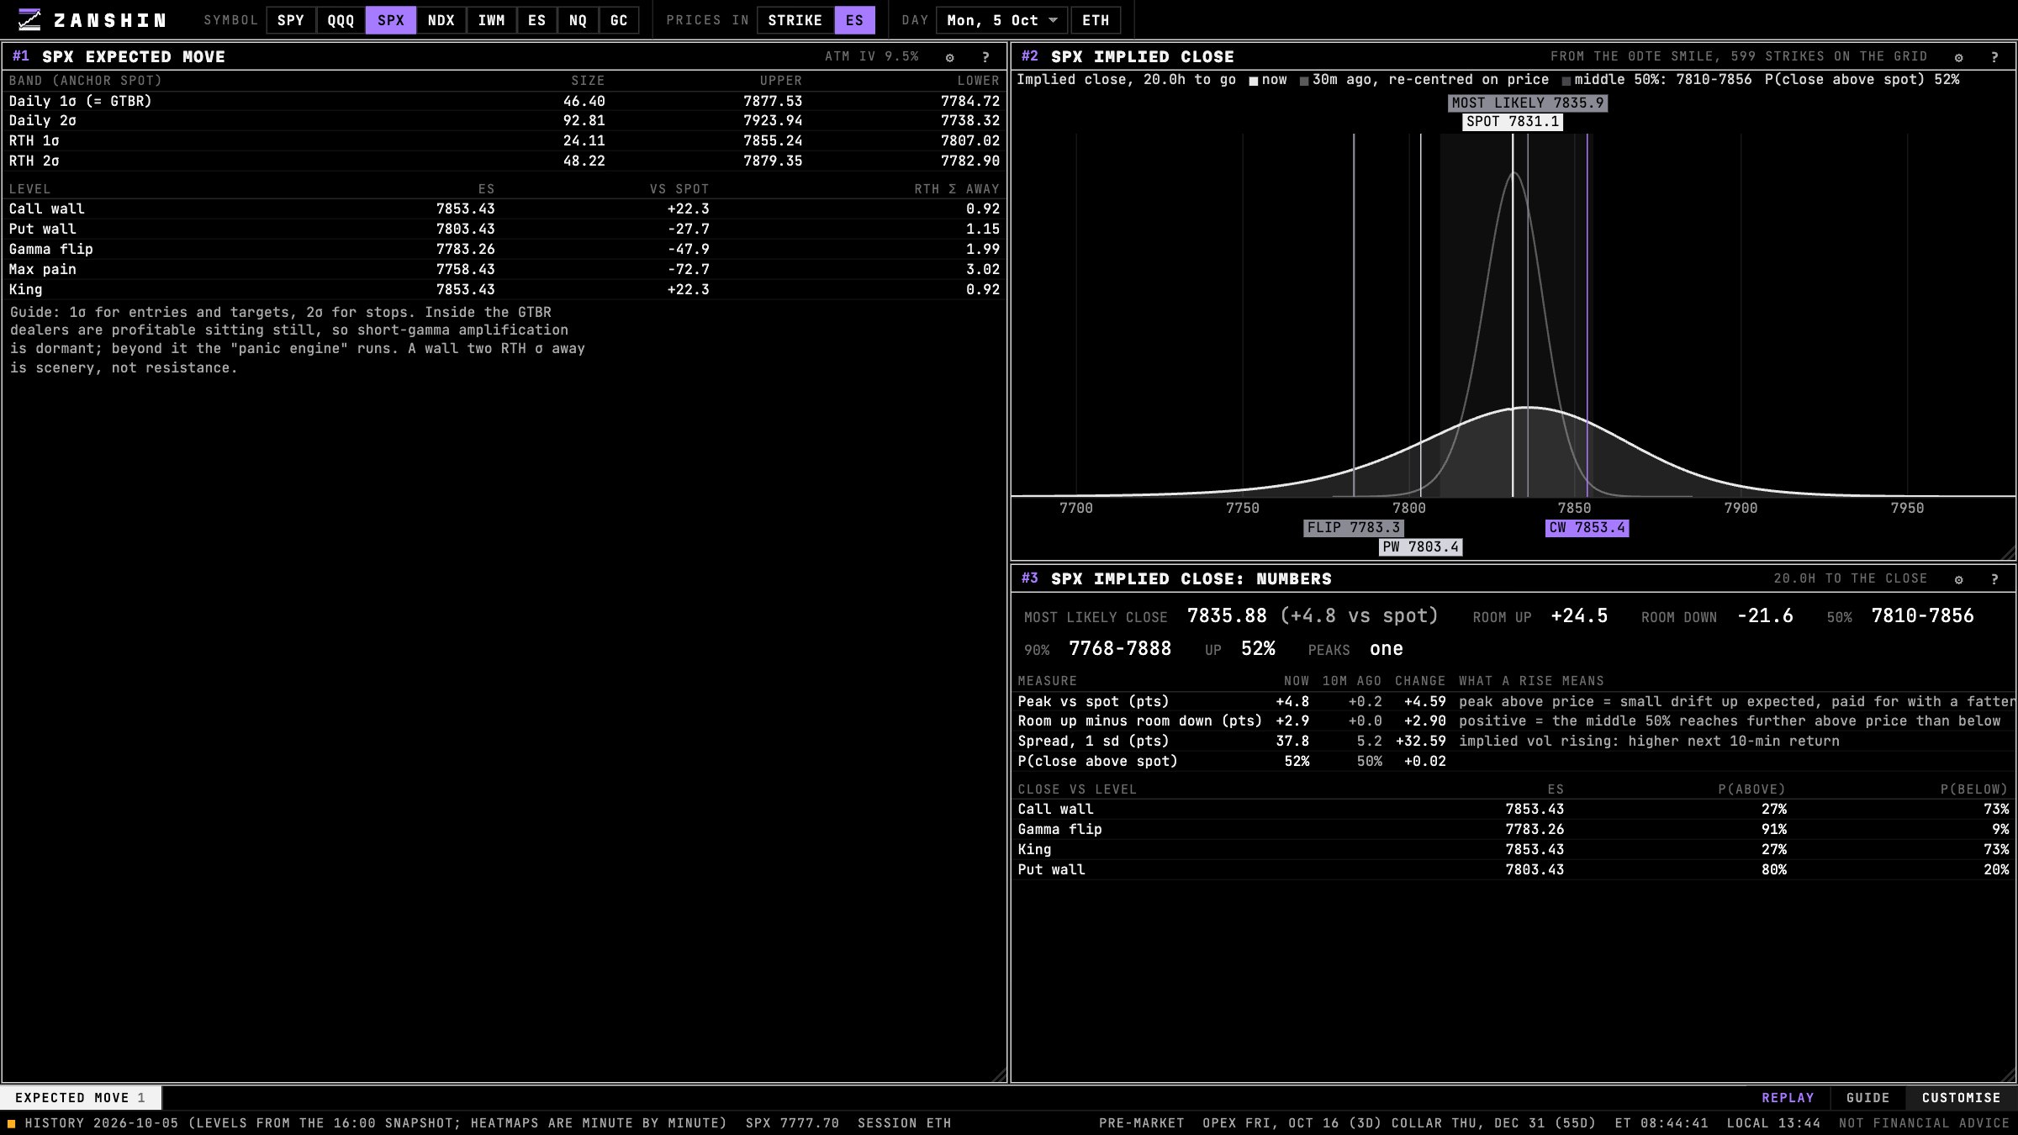Select the 'Max pain' level row
The image size is (2018, 1135).
[x=504, y=269]
